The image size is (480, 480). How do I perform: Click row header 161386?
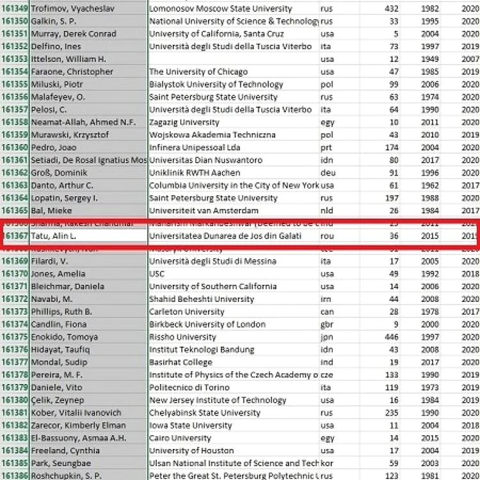(15, 476)
